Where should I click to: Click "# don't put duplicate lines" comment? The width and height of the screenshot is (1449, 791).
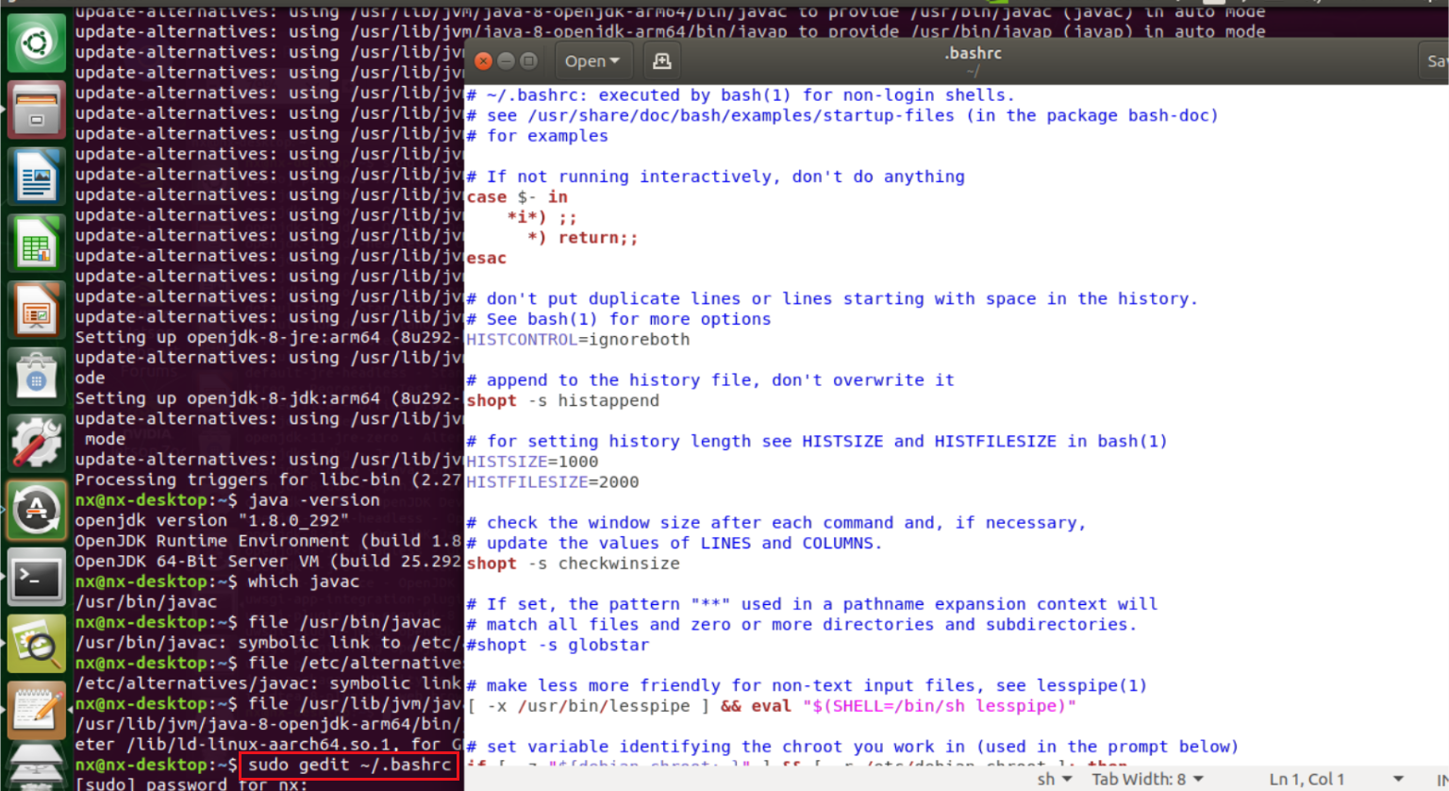point(832,299)
